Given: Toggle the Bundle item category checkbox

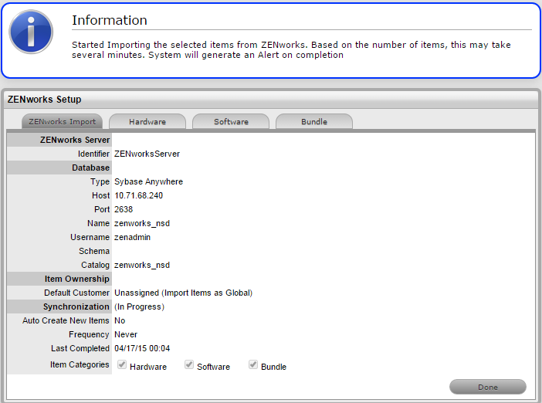Looking at the screenshot, I should point(253,364).
